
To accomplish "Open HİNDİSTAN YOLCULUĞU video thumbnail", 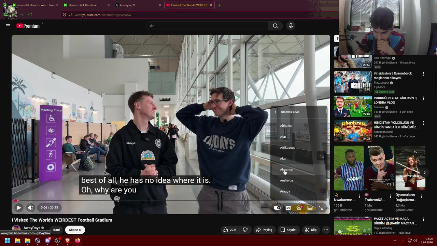I will coord(353,131).
